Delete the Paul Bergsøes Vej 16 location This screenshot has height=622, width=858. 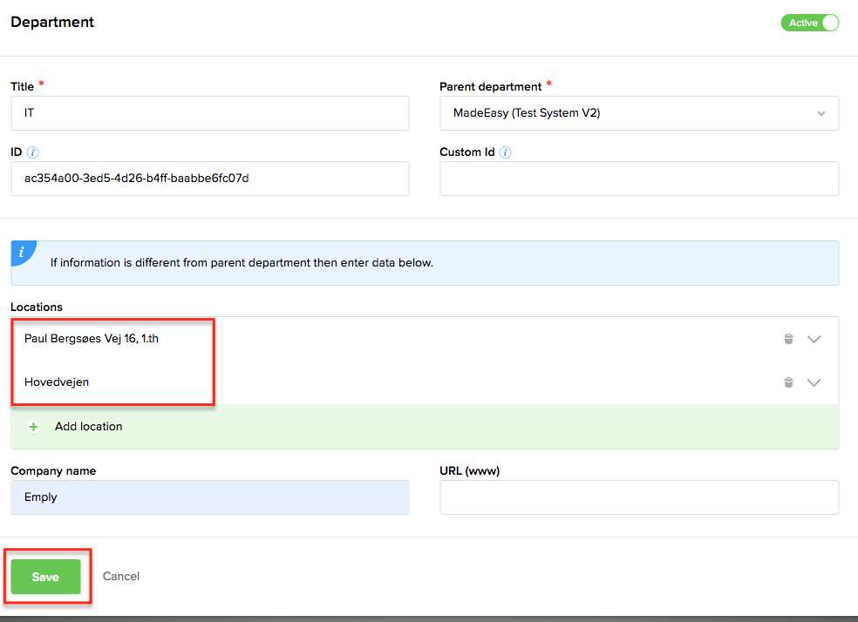788,339
